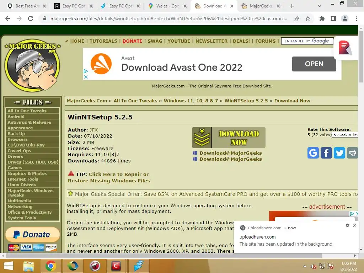
Task: Open the side panel icon in toolbar
Action: tap(333, 18)
